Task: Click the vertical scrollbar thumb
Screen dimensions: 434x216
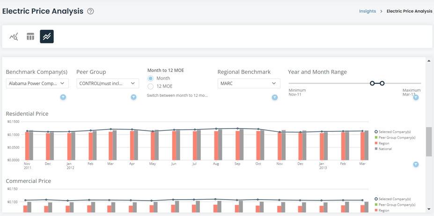Action: 429,142
